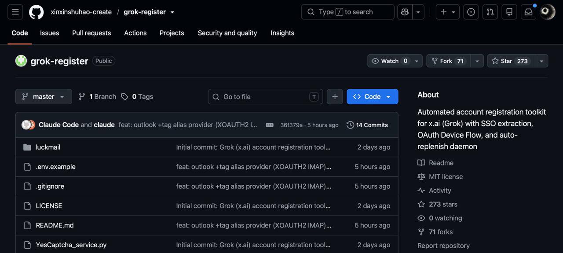The image size is (563, 253).
Task: View 273 stars link in About
Action: [438, 204]
